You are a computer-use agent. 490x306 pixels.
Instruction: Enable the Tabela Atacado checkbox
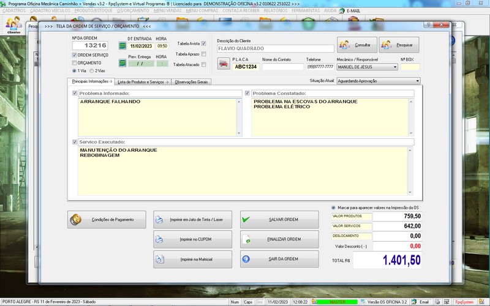[x=204, y=65]
